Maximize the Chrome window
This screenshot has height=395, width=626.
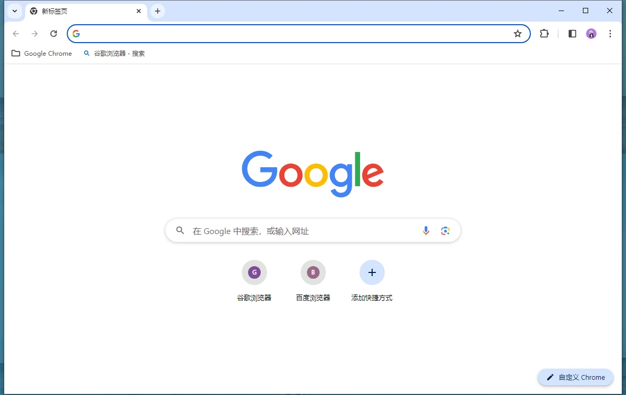click(586, 11)
